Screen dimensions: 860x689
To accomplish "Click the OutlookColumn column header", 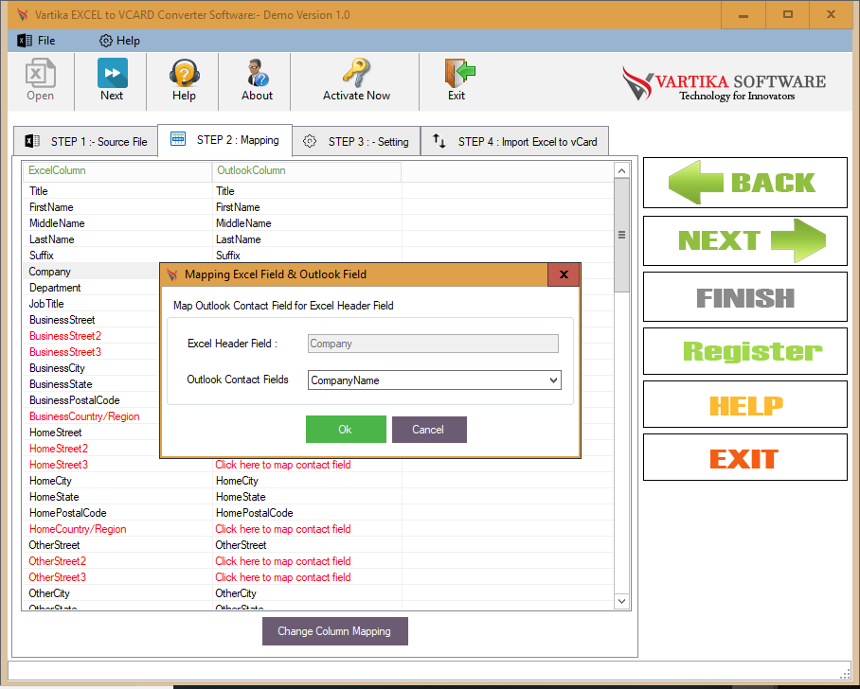I will [x=307, y=170].
